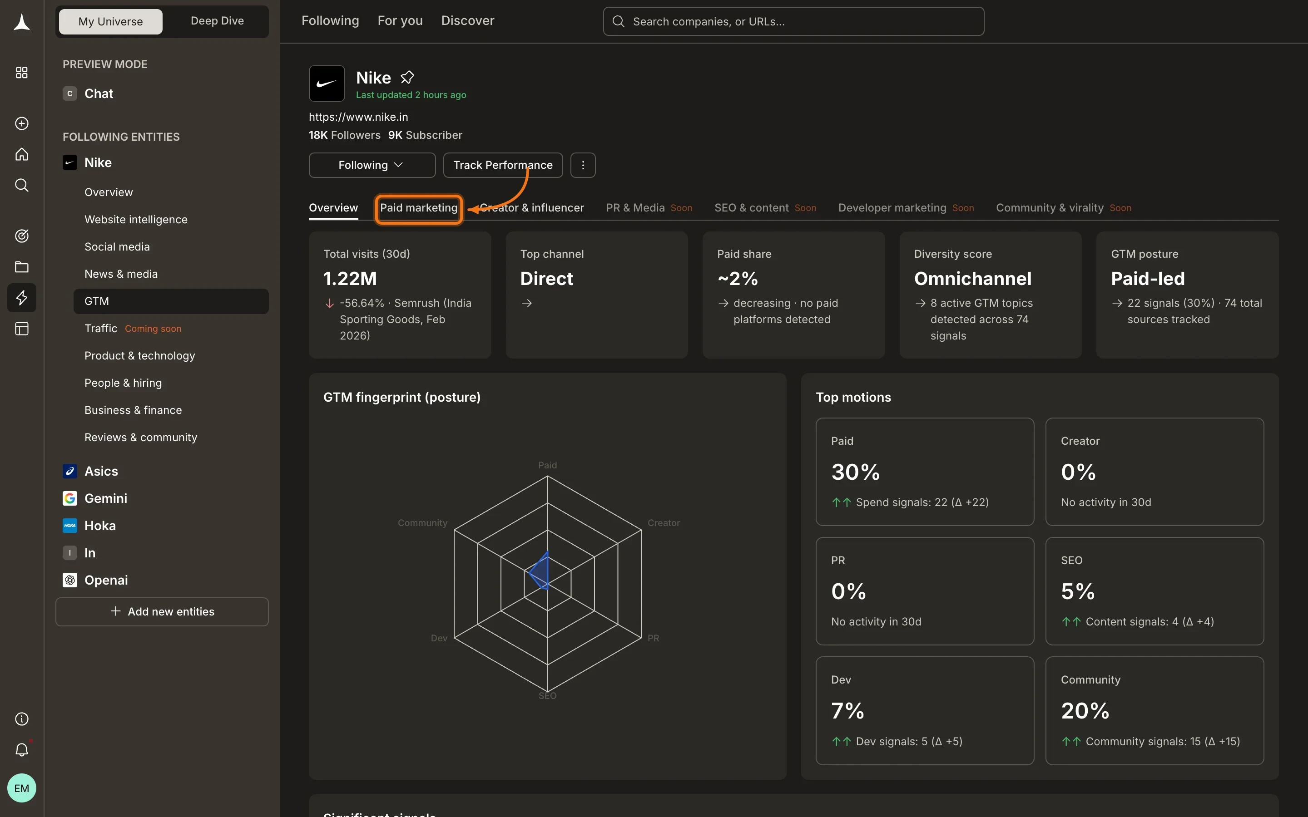Screen dimensions: 1308x817
Task: Open Product & technology in sidebar
Action: [x=140, y=355]
